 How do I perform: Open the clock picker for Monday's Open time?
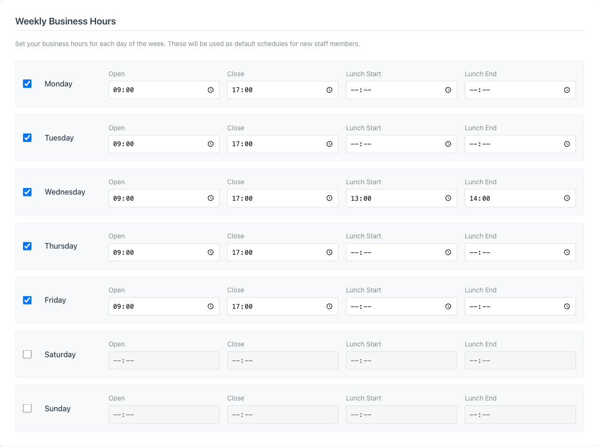pyautogui.click(x=210, y=90)
